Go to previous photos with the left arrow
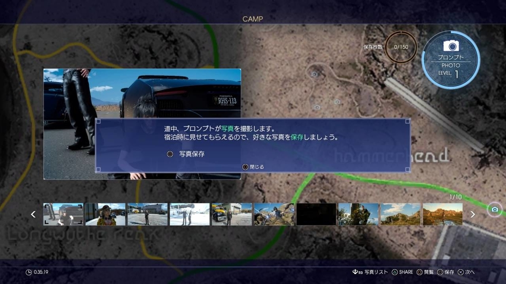Screen dimensions: 506x284 pyautogui.click(x=33, y=214)
